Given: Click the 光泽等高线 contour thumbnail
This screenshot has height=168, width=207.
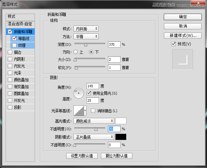Looking at the screenshot, I should (x=79, y=110).
